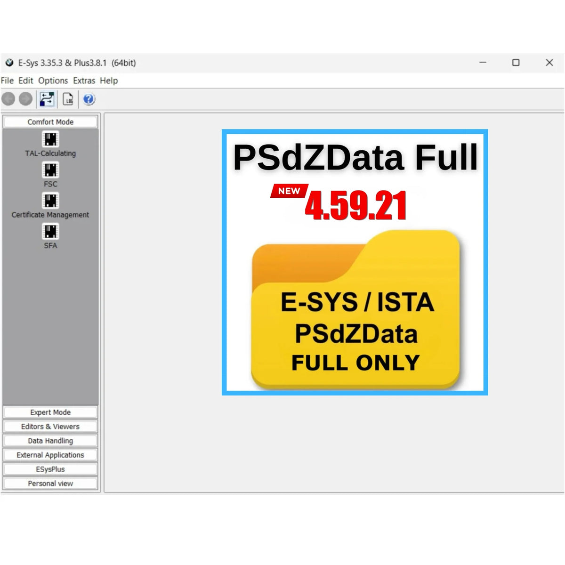Click the PSdZData Full promotional image
Viewport: 565px width, 565px height.
click(x=355, y=262)
